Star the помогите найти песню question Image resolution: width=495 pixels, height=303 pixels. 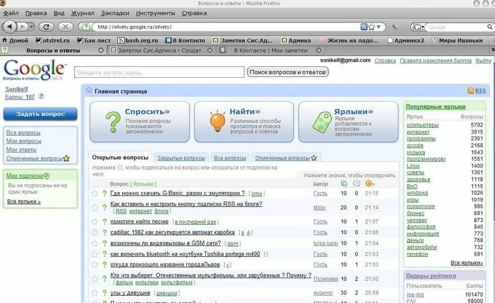[x=94, y=221]
